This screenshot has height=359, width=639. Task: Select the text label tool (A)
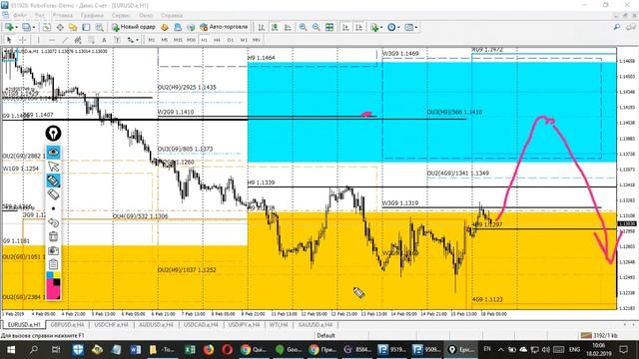point(104,40)
